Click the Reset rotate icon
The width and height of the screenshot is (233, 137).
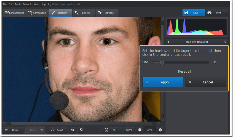[x=52, y=130]
